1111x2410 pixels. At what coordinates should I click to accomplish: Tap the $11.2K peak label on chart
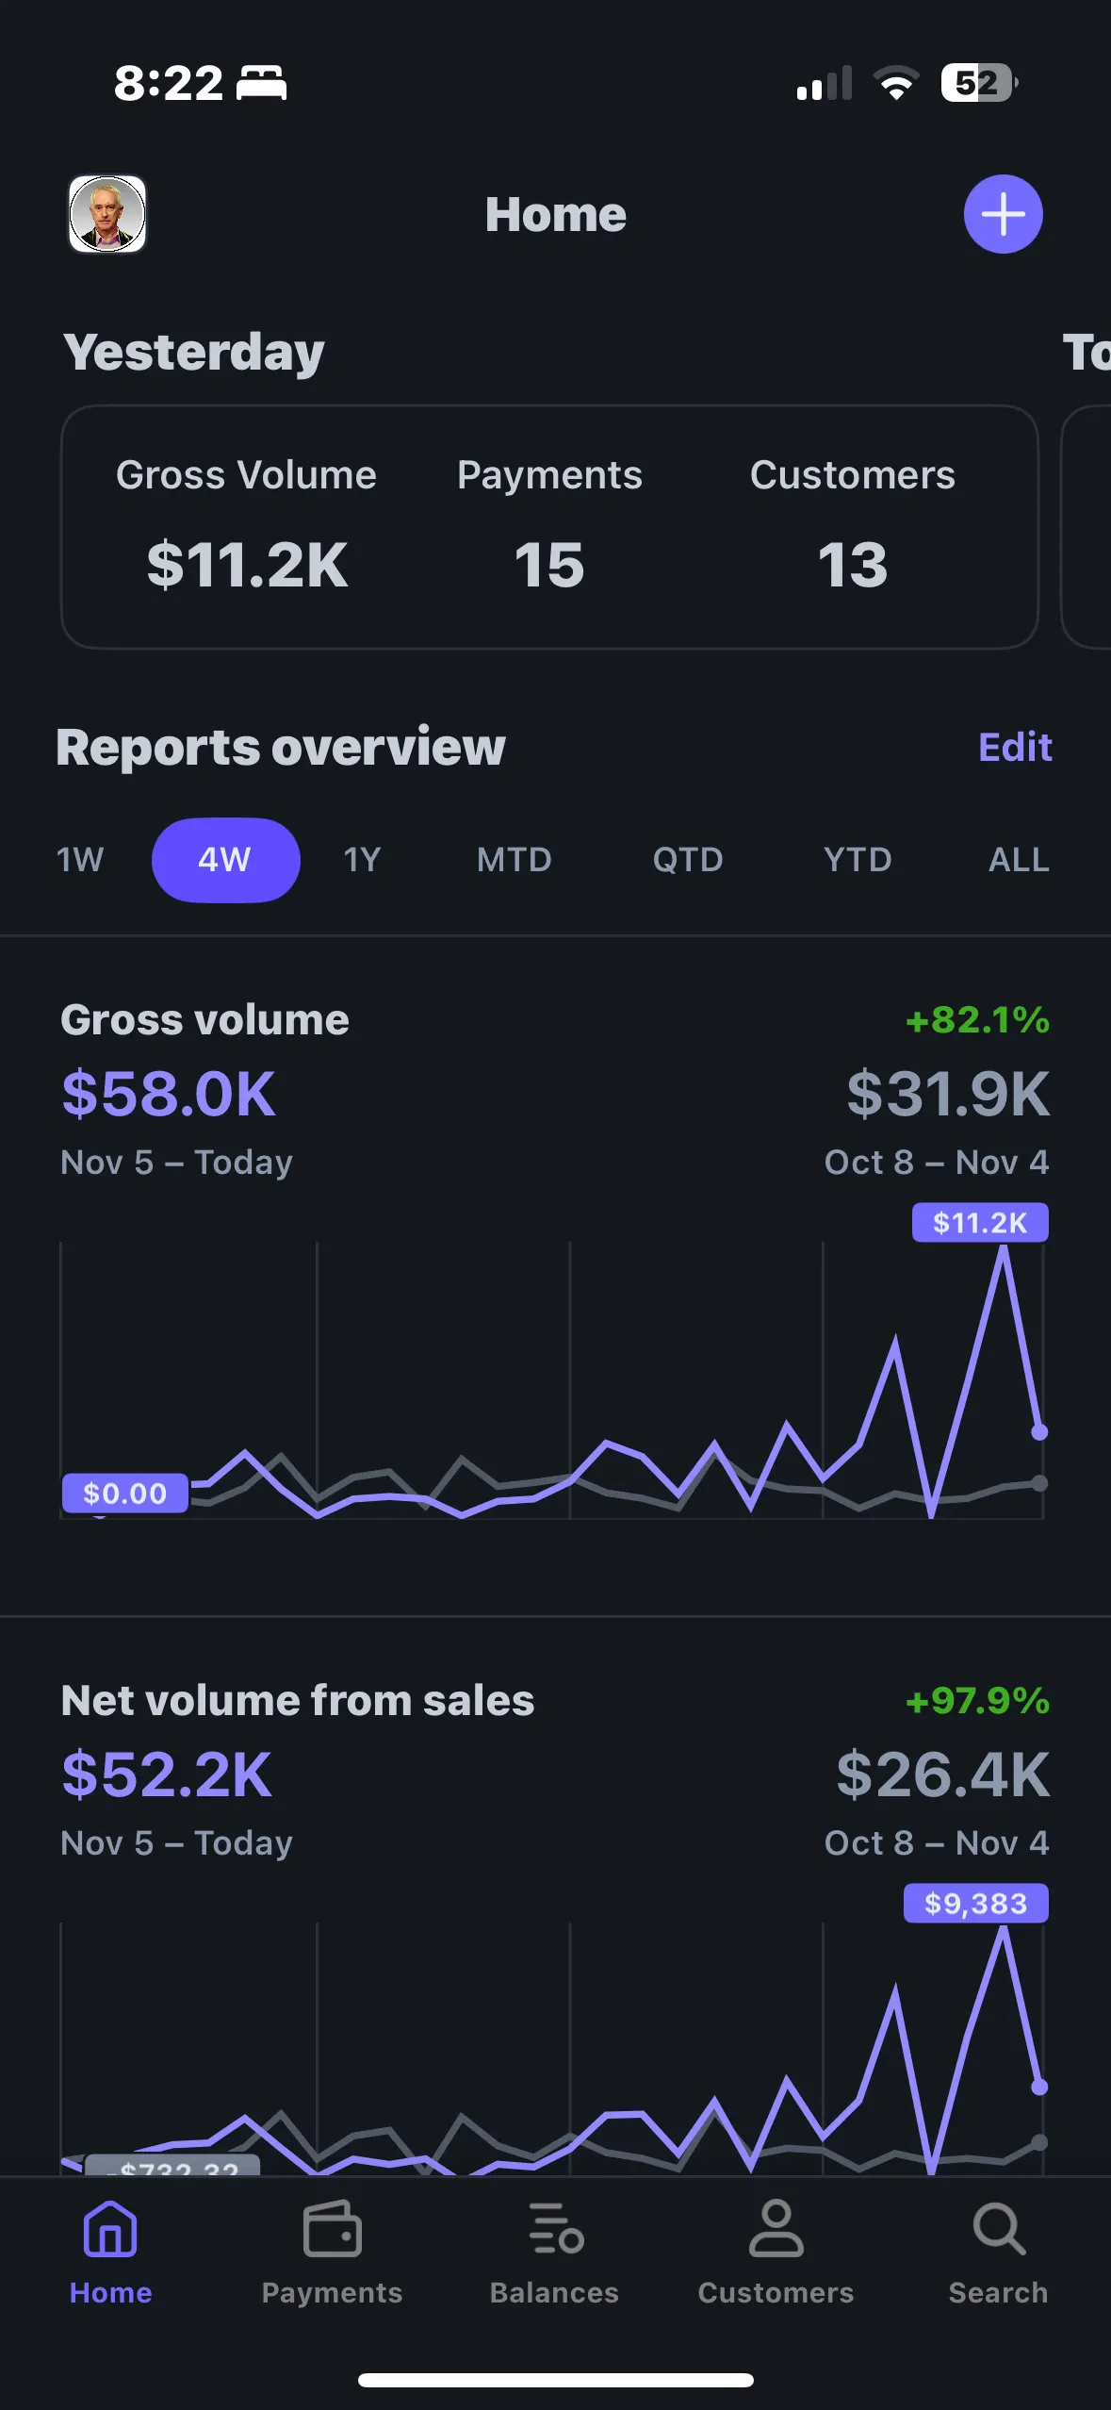pos(980,1223)
